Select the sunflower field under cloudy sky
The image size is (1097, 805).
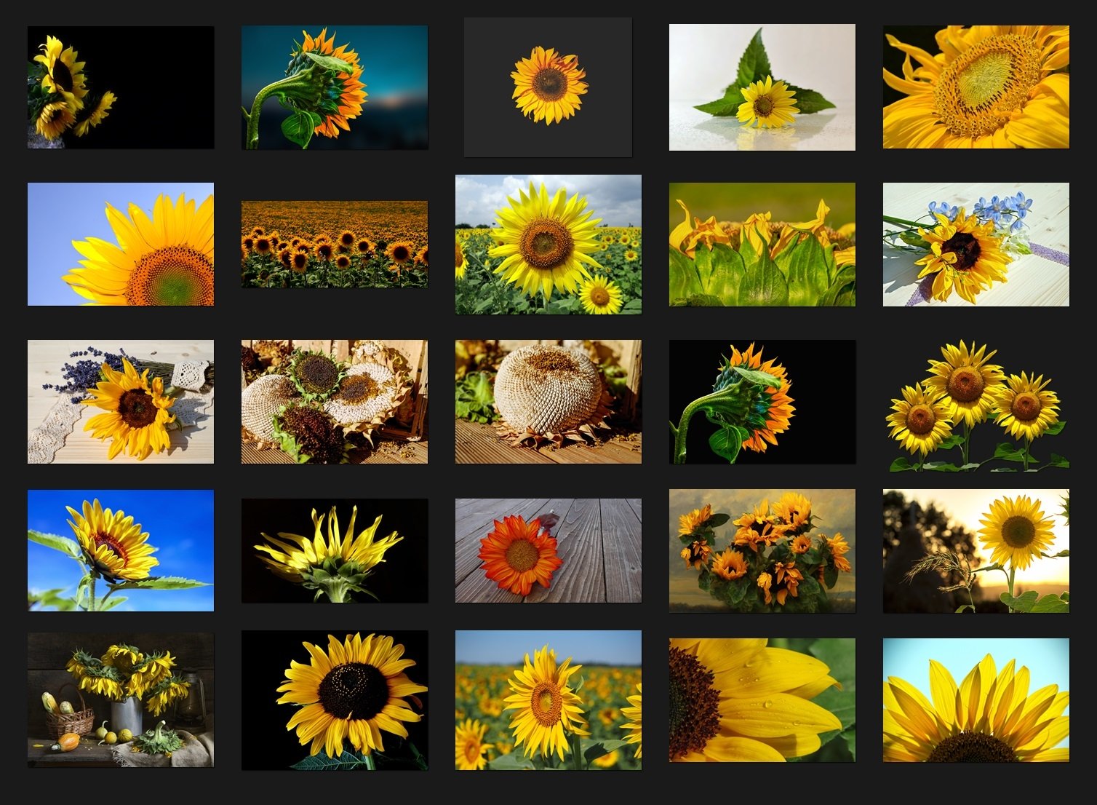click(x=548, y=243)
